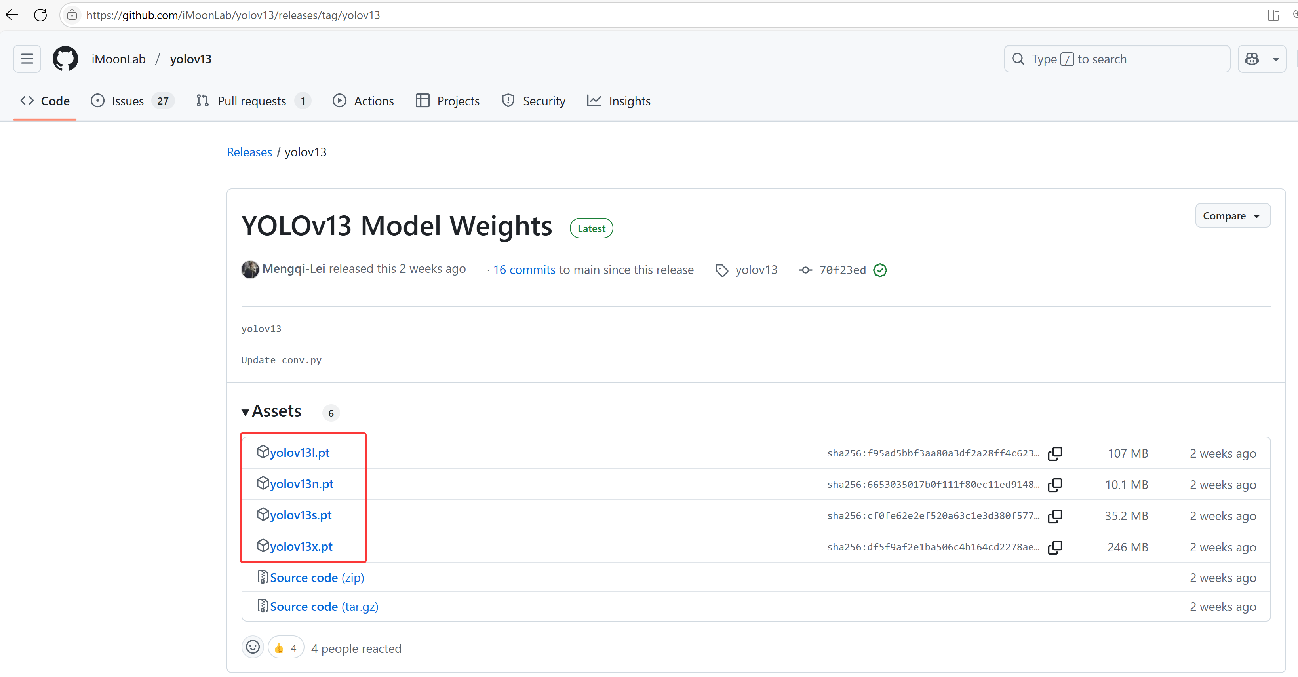Switch to the Insights tab
1298x677 pixels.
pyautogui.click(x=619, y=101)
